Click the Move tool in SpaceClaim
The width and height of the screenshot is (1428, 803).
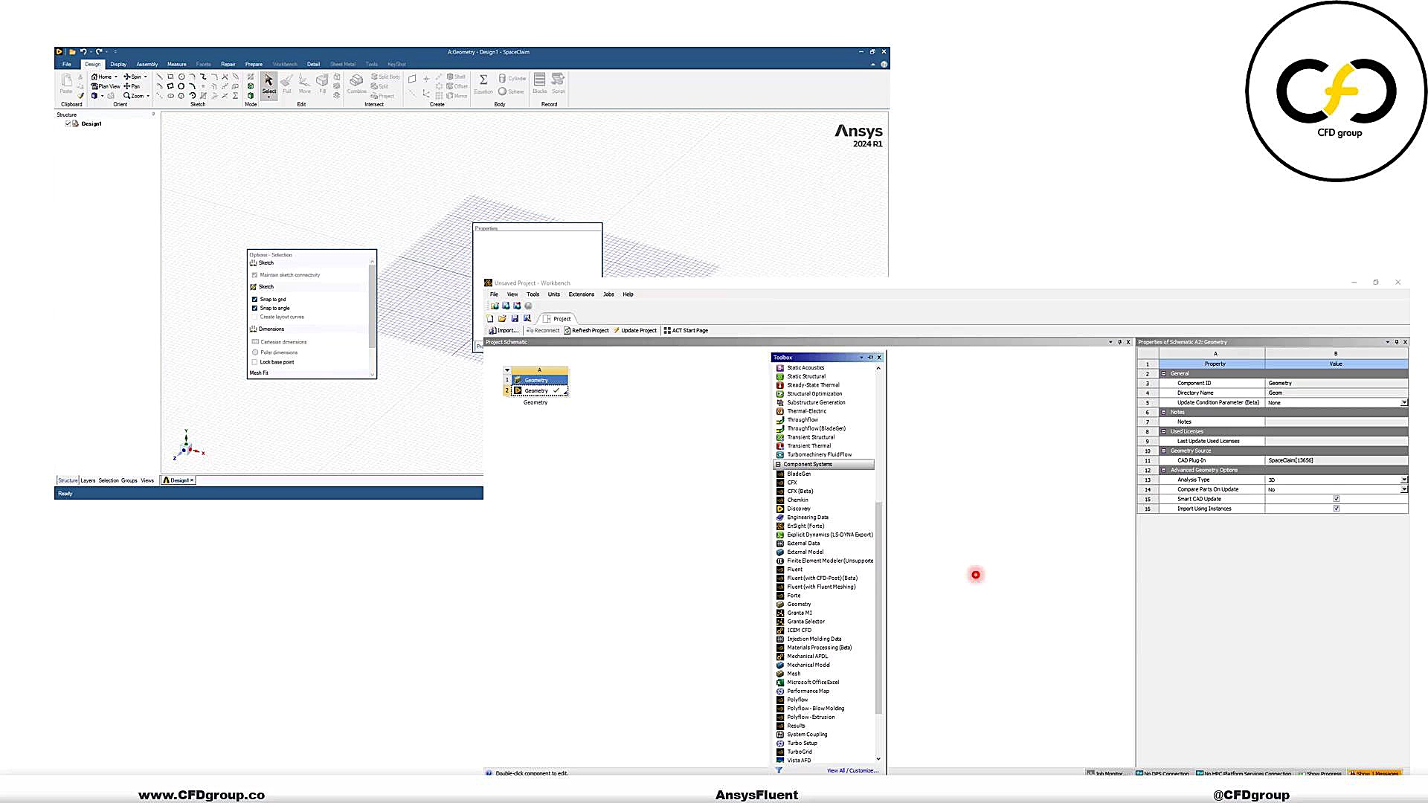click(x=304, y=83)
